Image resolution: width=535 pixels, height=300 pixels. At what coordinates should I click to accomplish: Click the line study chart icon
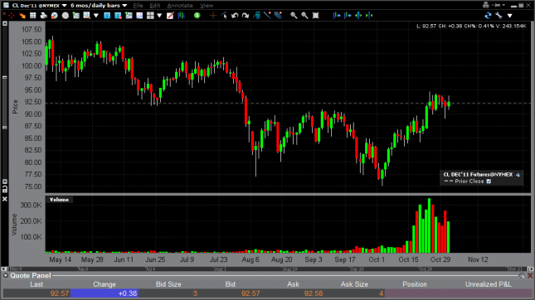pyautogui.click(x=139, y=16)
